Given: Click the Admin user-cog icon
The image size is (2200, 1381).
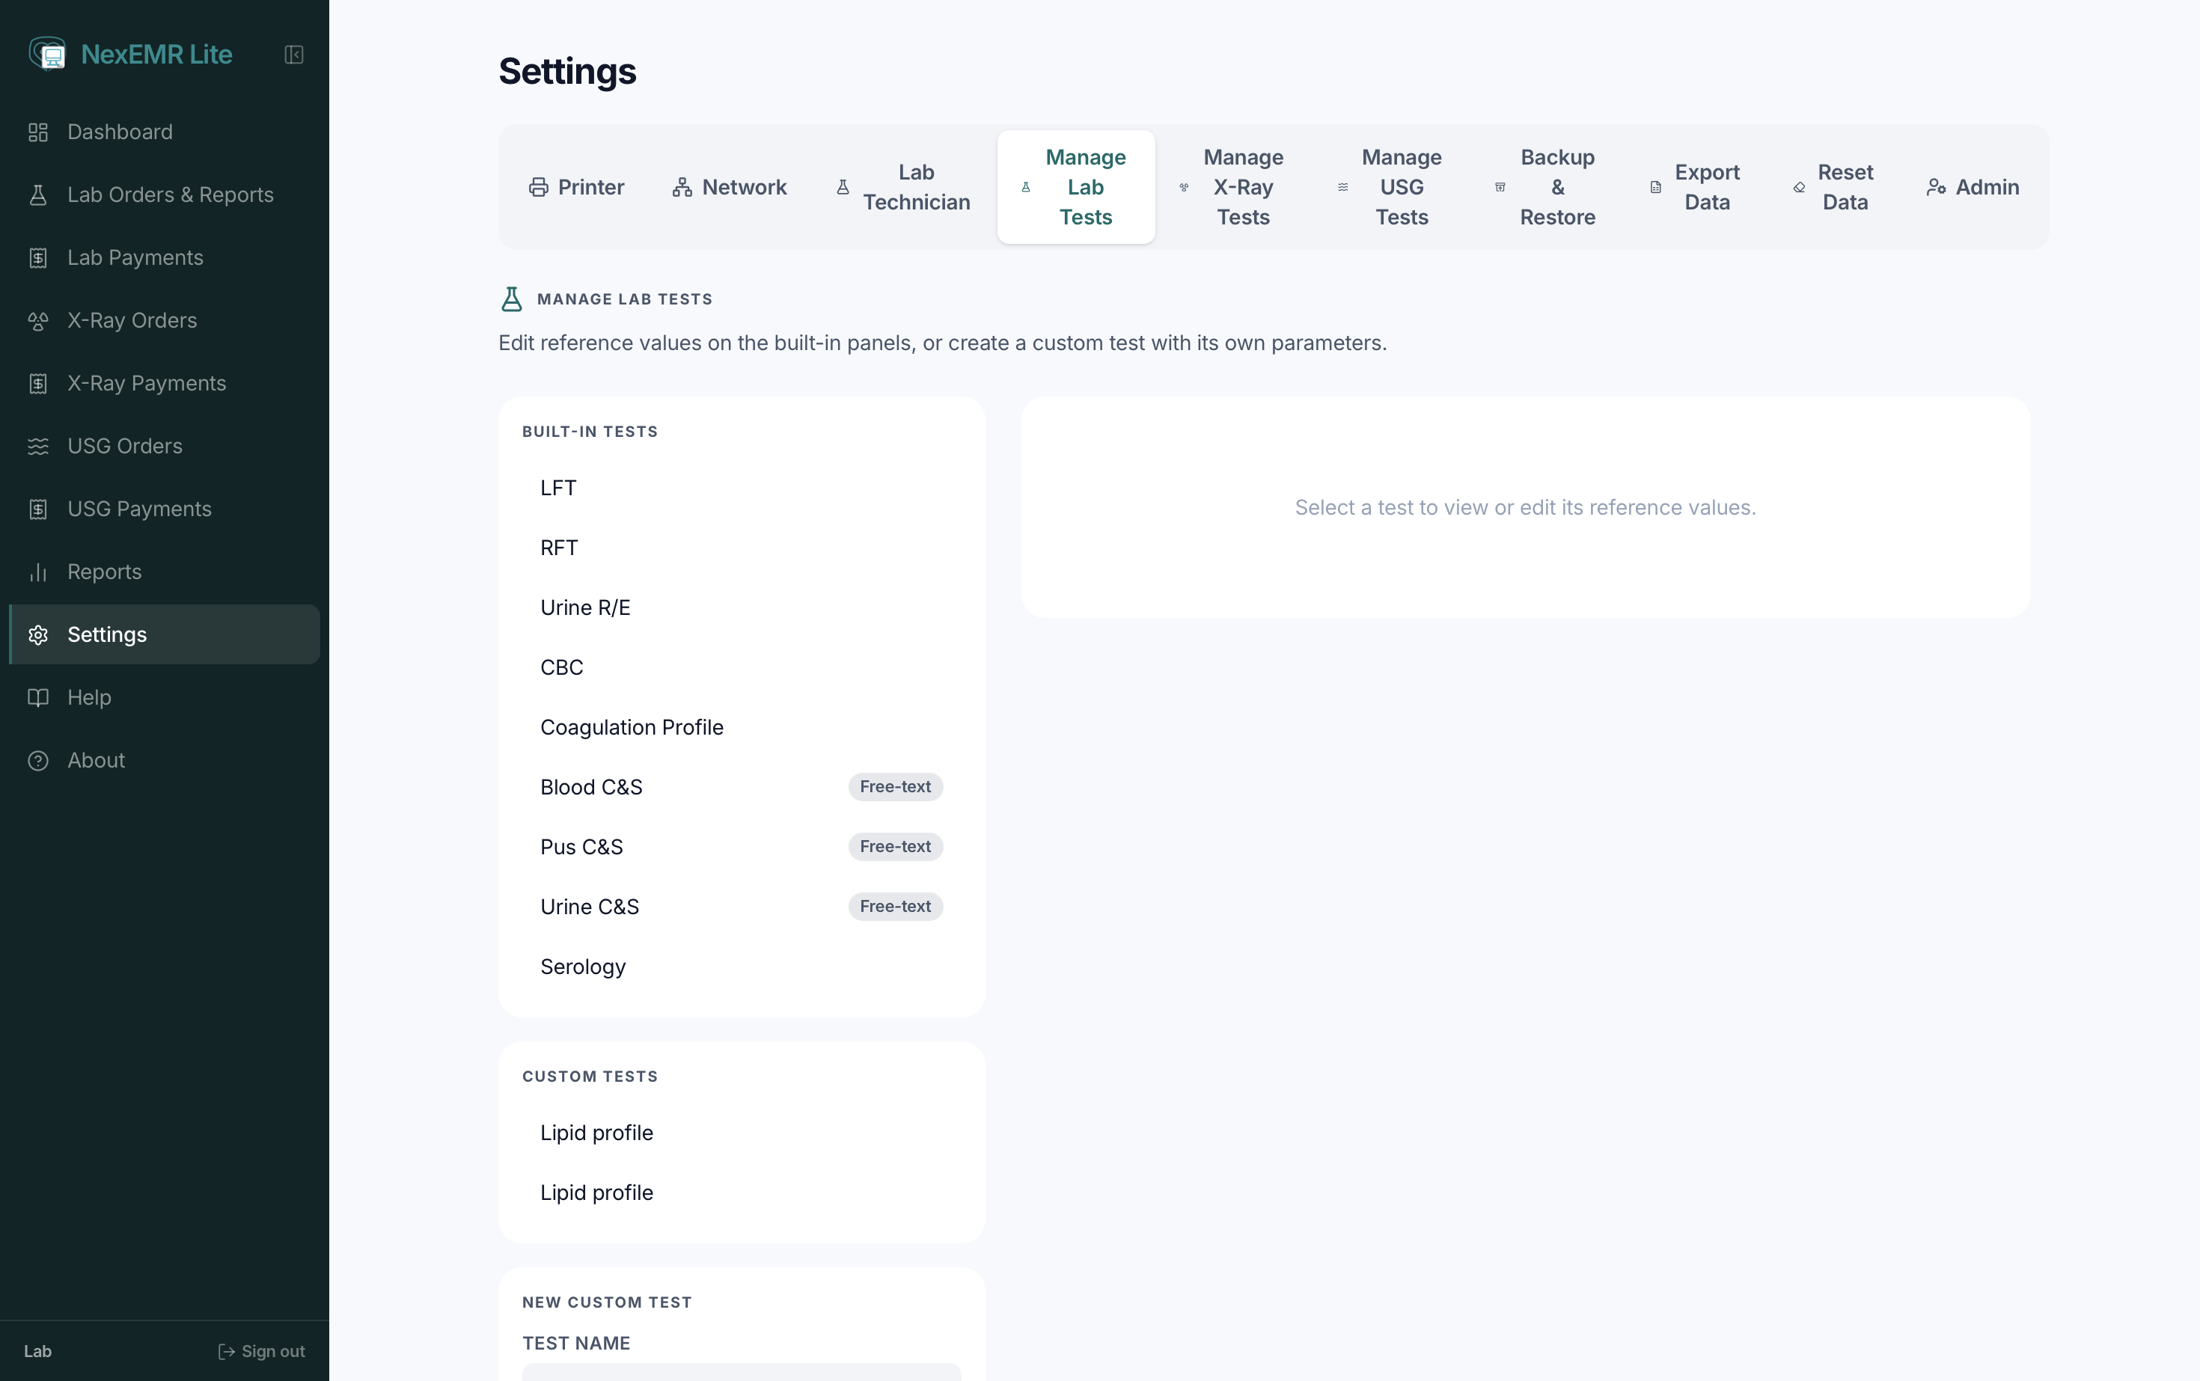Looking at the screenshot, I should (1936, 187).
